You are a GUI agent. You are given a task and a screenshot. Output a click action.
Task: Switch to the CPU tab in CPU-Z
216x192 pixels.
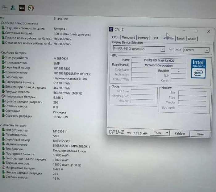(115, 37)
